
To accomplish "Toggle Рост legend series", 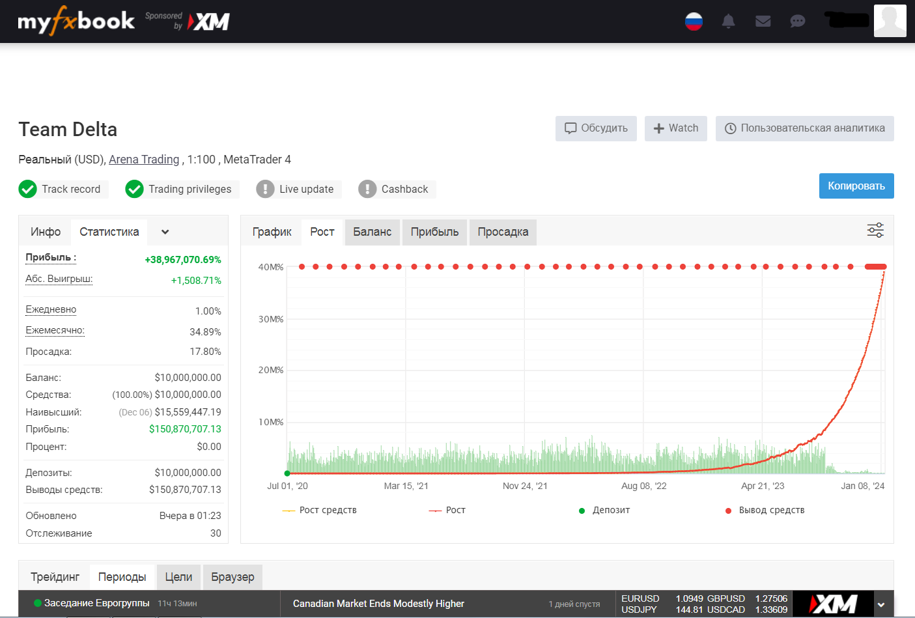I will pyautogui.click(x=447, y=510).
